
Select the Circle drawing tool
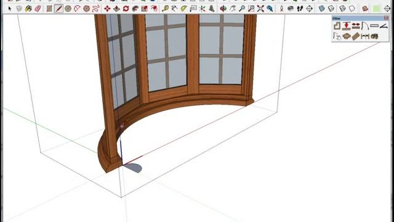[68, 9]
